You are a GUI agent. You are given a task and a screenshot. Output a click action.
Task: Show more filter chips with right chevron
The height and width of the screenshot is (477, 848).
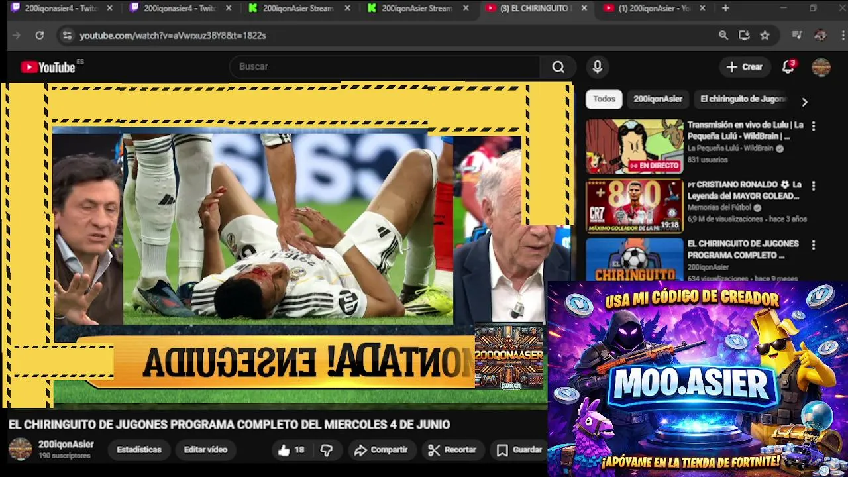[804, 102]
